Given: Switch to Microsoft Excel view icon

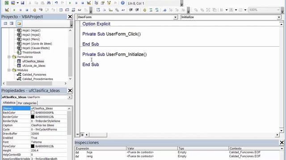Looking at the screenshot, I should [7, 3].
